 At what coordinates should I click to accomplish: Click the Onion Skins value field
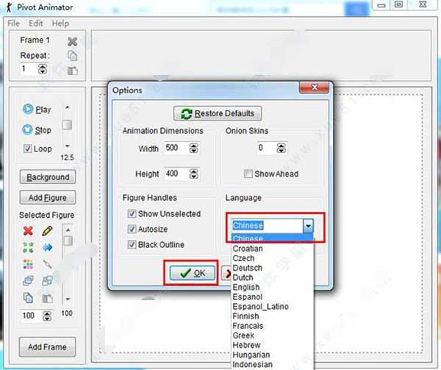(268, 148)
